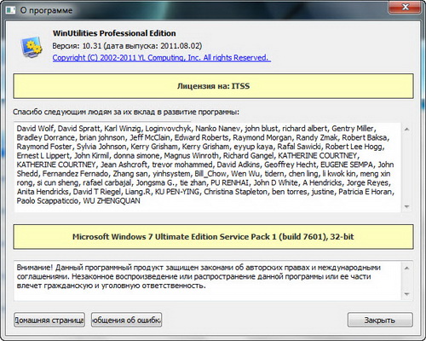The width and height of the screenshot is (426, 341).
Task: Click the Сообщения об ошибках button
Action: 126,320
